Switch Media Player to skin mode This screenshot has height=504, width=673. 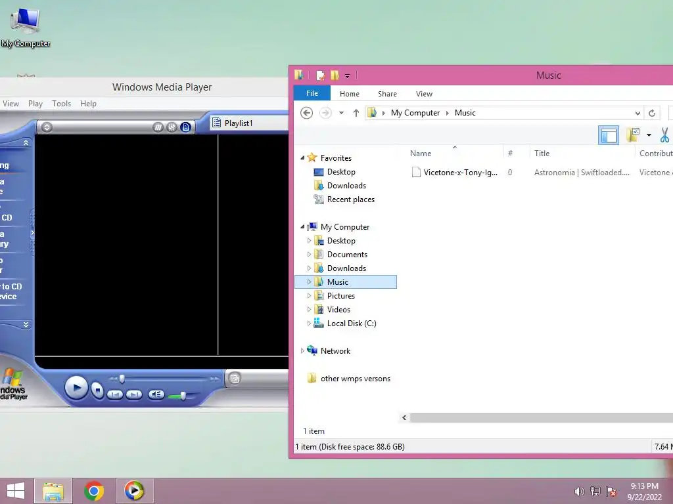[x=235, y=379]
